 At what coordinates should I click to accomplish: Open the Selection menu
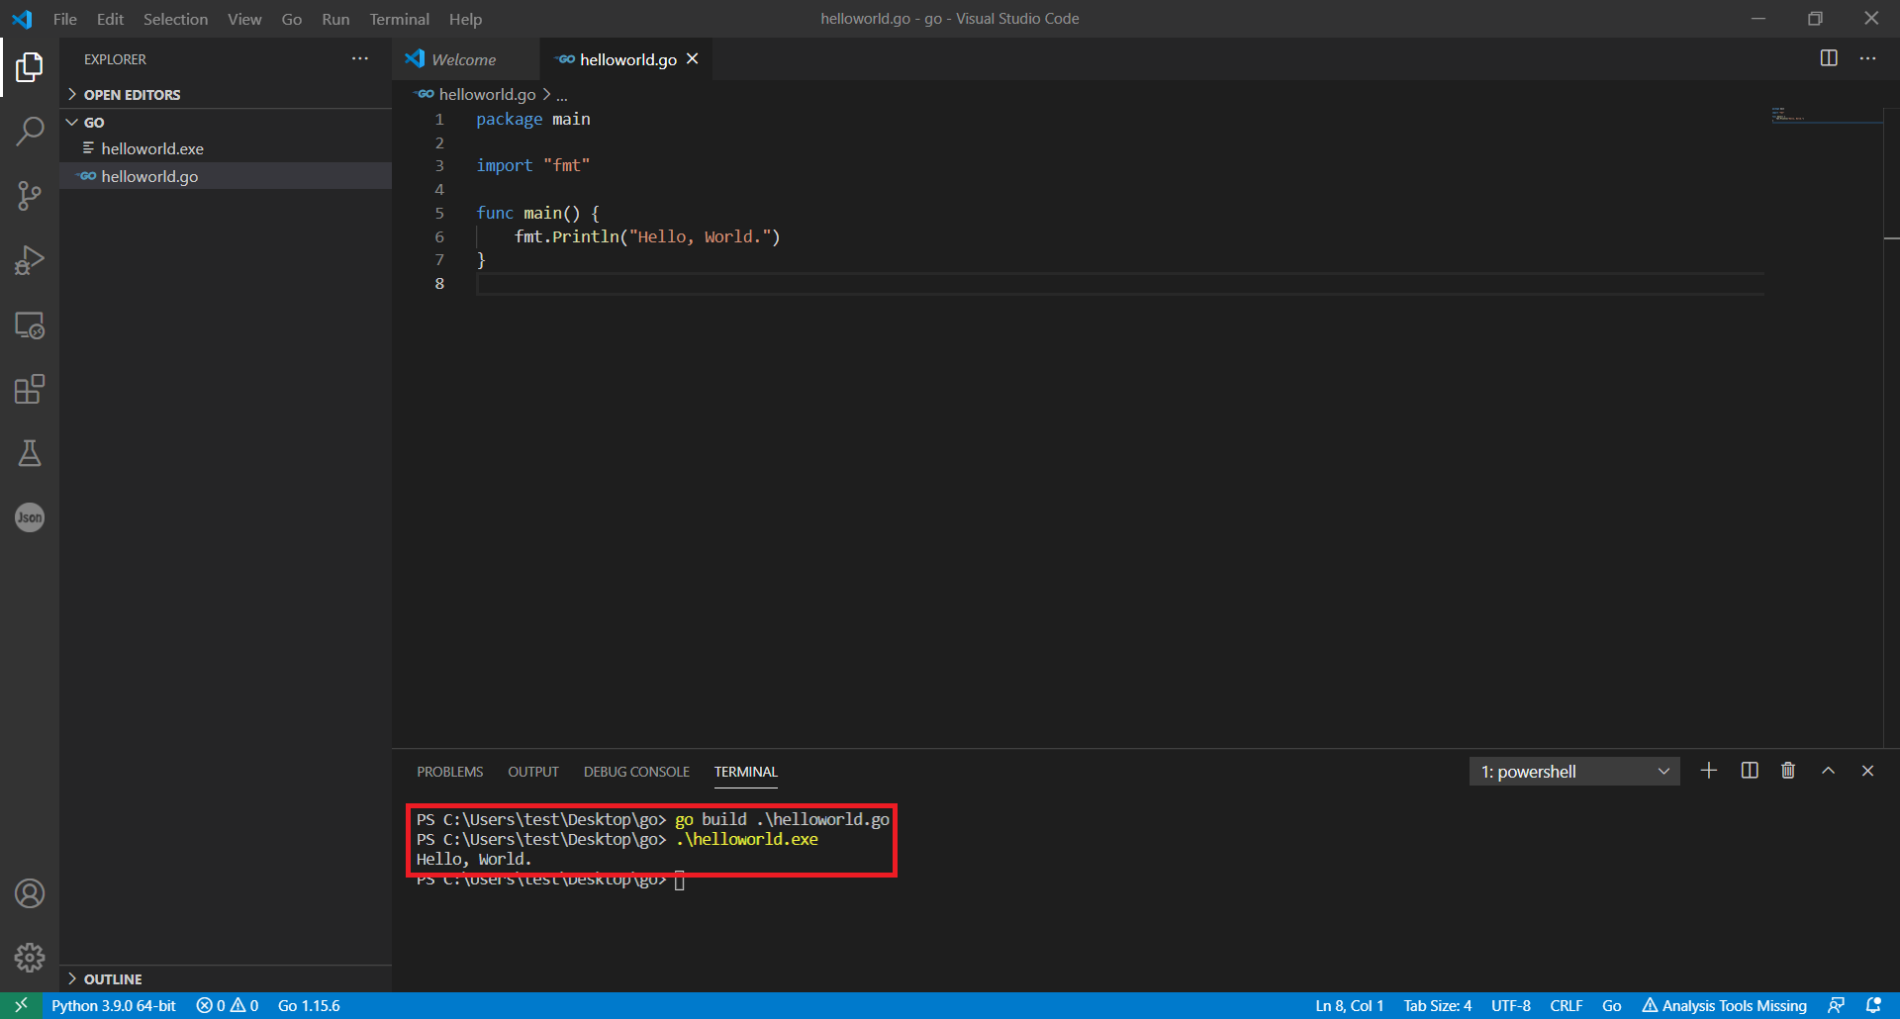[x=175, y=19]
